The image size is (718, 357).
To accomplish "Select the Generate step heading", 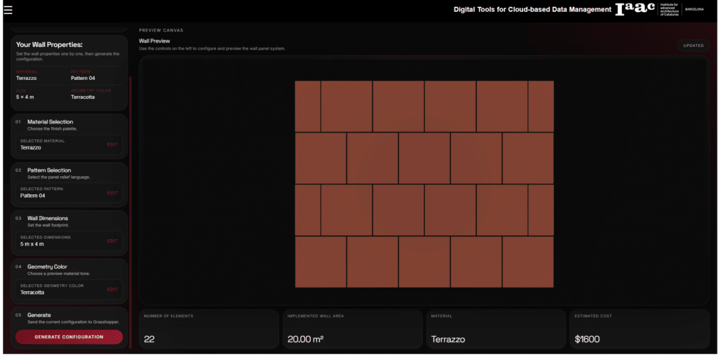I will (x=39, y=315).
